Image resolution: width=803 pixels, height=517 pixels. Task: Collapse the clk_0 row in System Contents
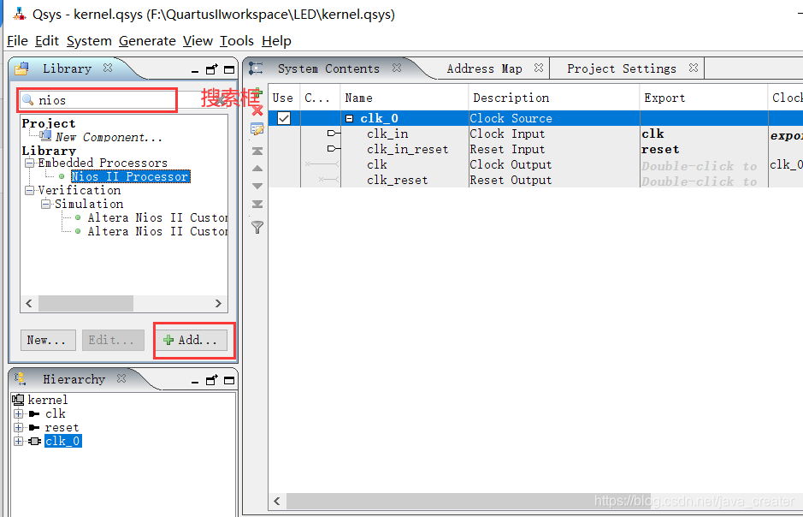349,118
